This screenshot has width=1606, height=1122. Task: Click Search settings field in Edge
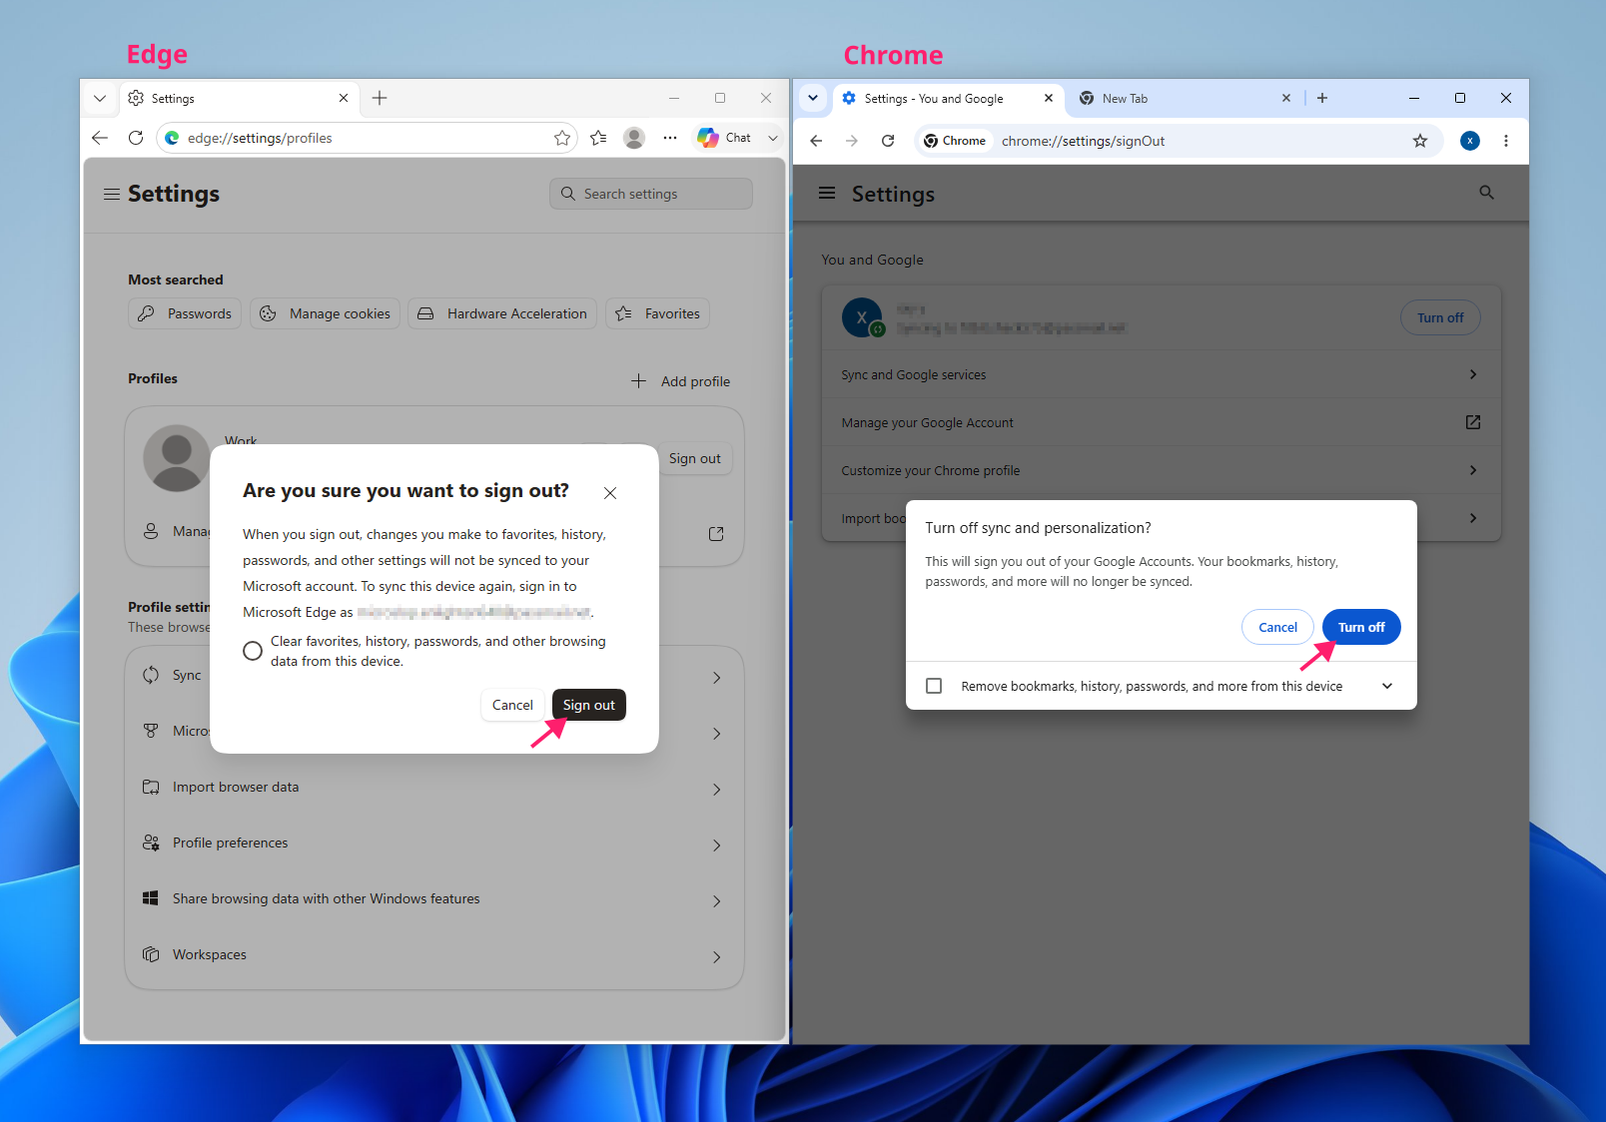(x=651, y=194)
